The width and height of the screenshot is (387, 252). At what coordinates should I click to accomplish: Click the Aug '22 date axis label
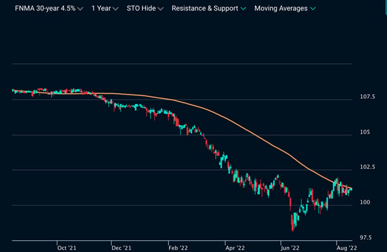(x=346, y=247)
